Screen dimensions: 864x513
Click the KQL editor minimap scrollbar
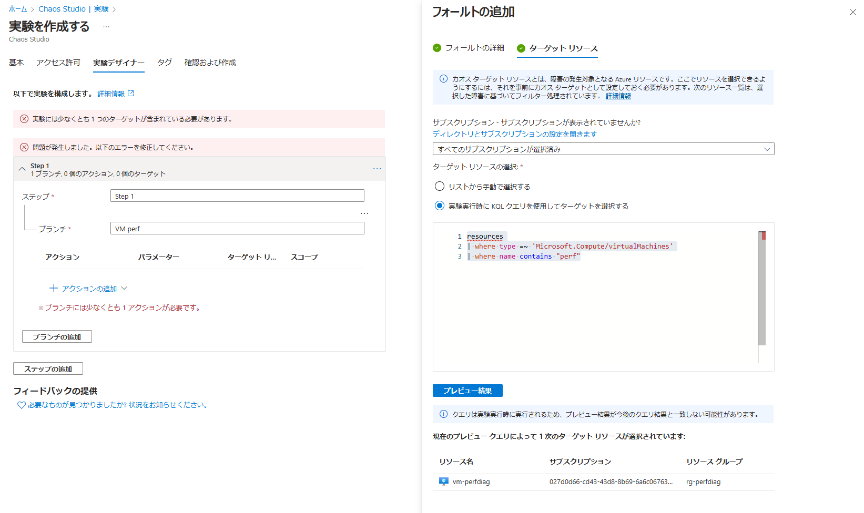tap(762, 288)
